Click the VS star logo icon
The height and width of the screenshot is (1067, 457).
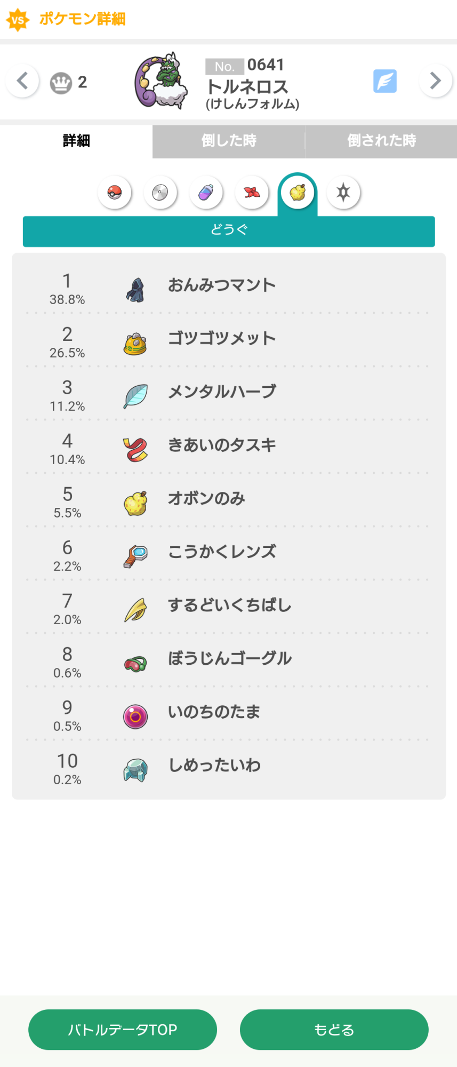[x=18, y=20]
